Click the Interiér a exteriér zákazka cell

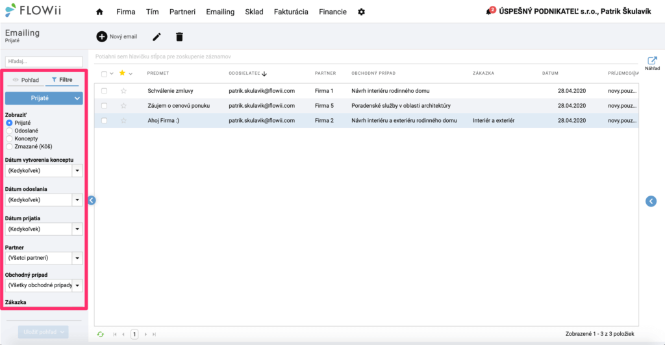pos(494,120)
